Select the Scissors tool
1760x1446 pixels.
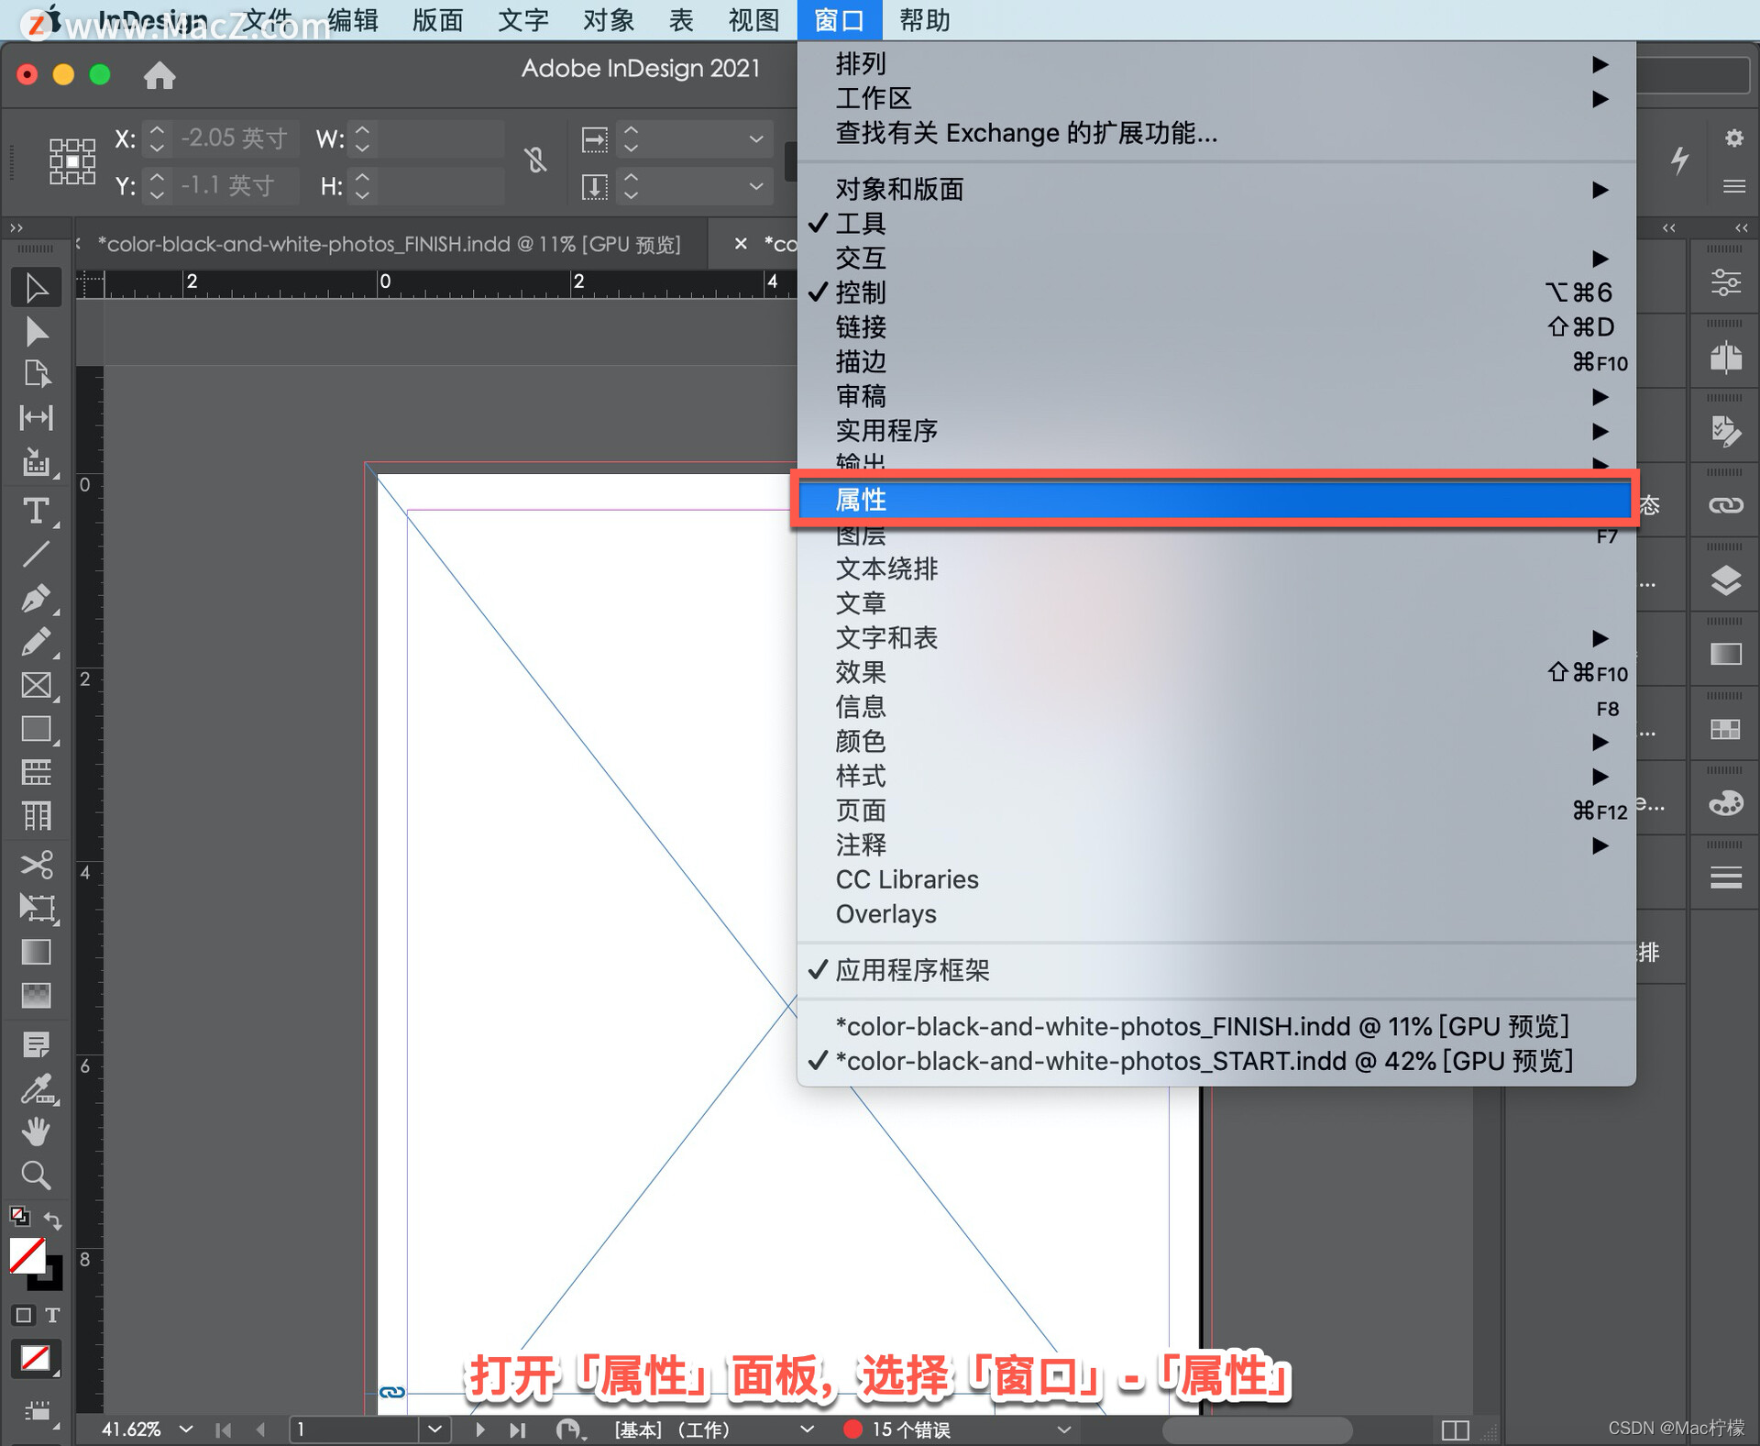point(37,863)
